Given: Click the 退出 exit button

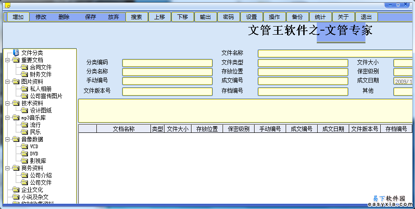Looking at the screenshot, I should pos(366,17).
